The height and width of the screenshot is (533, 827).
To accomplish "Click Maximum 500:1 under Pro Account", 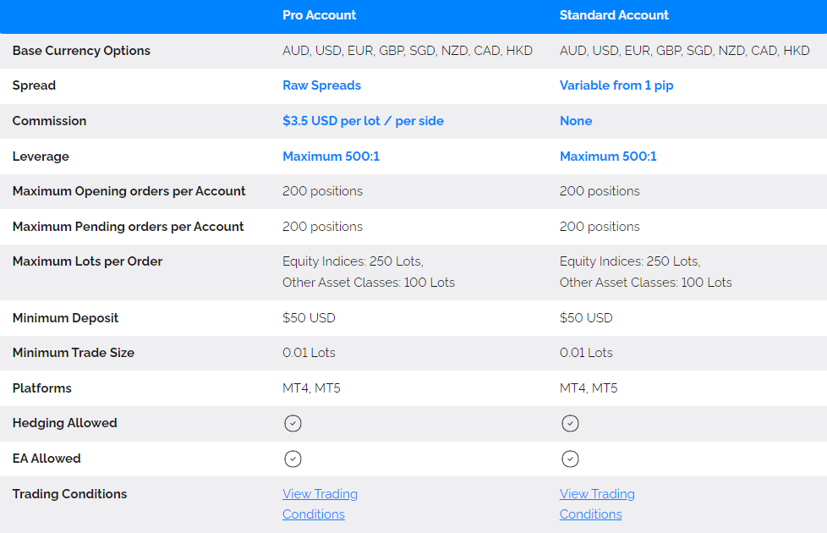I will pos(331,157).
